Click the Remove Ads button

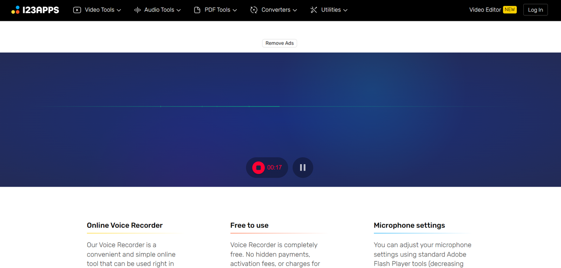pos(280,43)
